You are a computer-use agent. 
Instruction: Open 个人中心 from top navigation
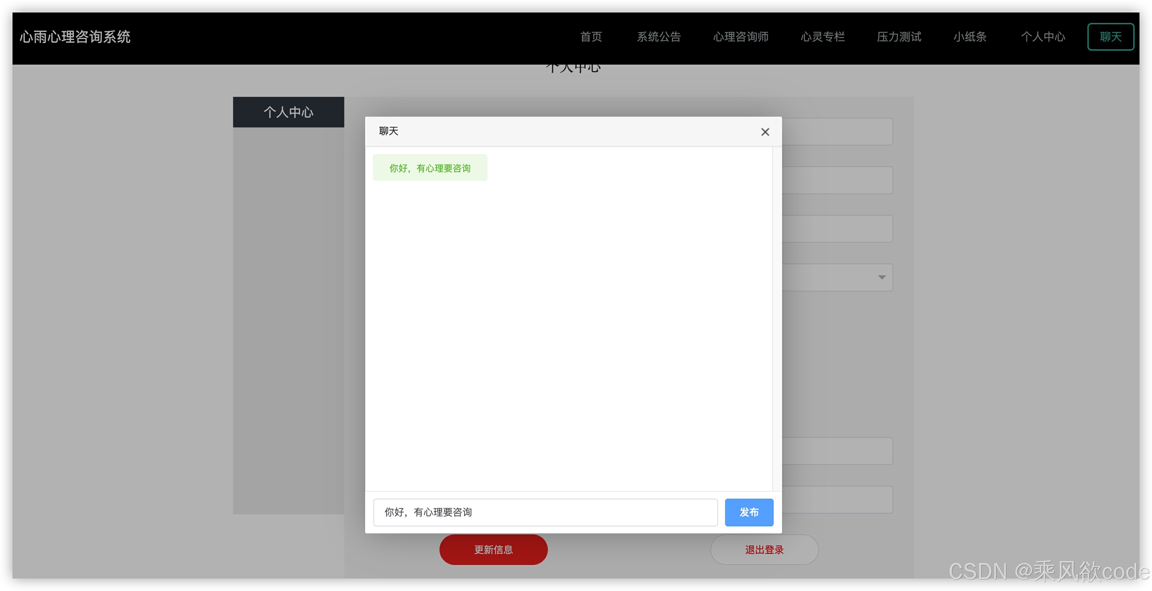(1043, 37)
